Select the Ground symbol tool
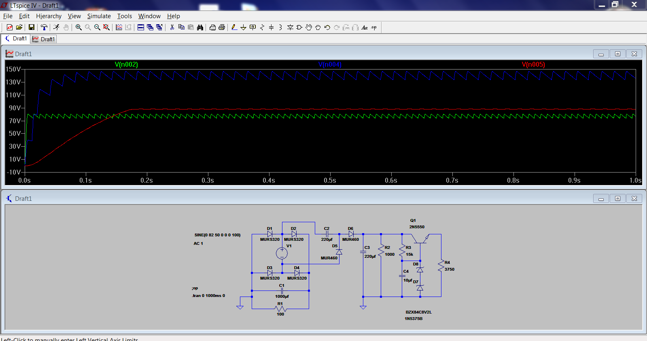 243,27
